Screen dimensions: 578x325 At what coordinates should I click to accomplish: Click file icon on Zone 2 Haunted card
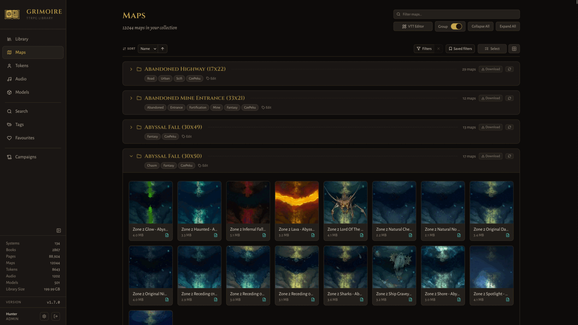(x=216, y=235)
